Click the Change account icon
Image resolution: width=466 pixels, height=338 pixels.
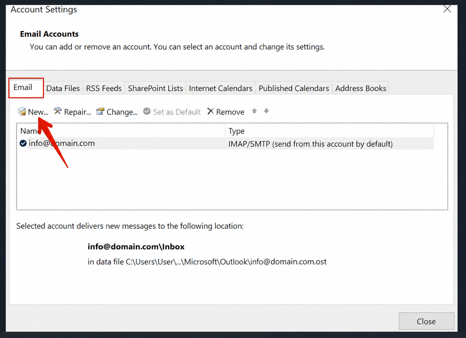[x=100, y=111]
